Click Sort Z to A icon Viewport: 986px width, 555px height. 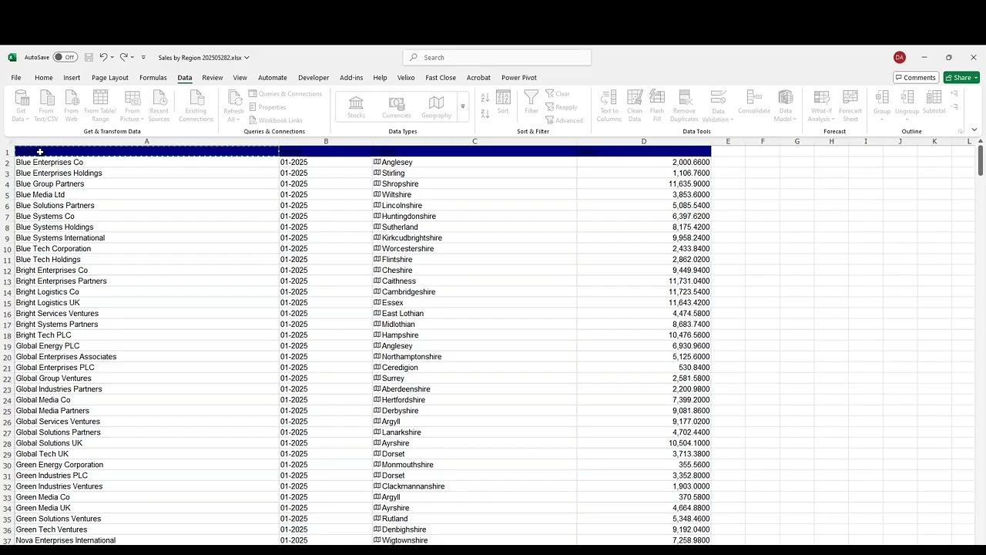click(485, 114)
